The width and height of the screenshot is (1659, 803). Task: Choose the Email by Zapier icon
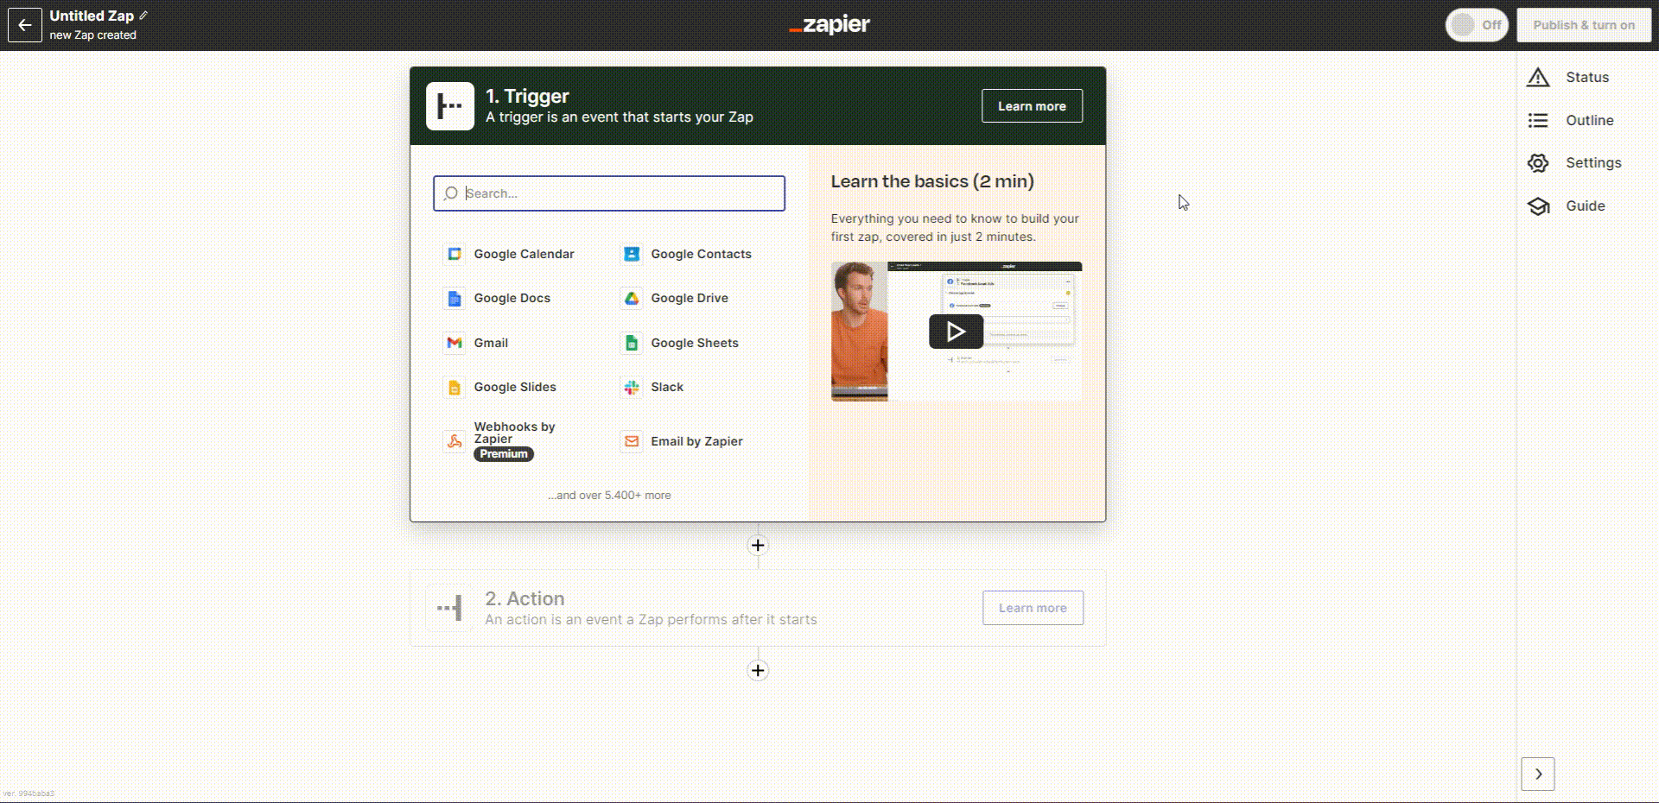point(632,441)
